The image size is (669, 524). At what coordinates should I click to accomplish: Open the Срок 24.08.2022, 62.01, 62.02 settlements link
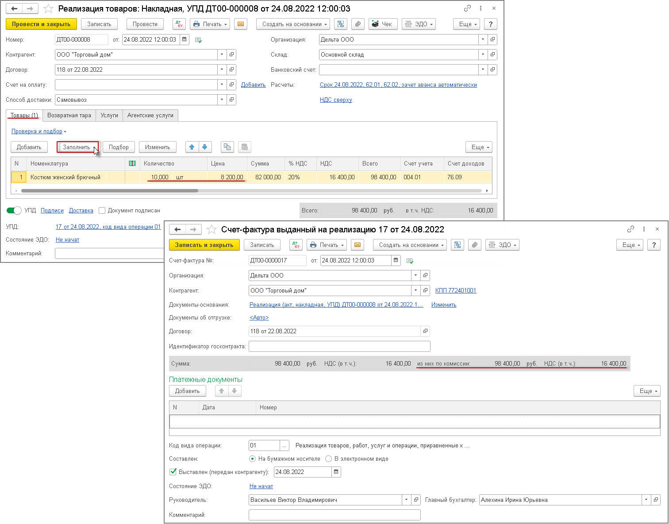[x=398, y=85]
